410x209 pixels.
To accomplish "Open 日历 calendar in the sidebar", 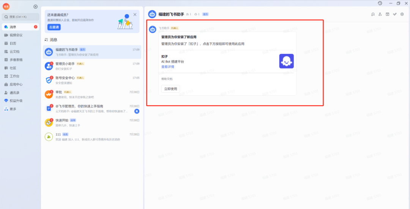I will coord(13,43).
